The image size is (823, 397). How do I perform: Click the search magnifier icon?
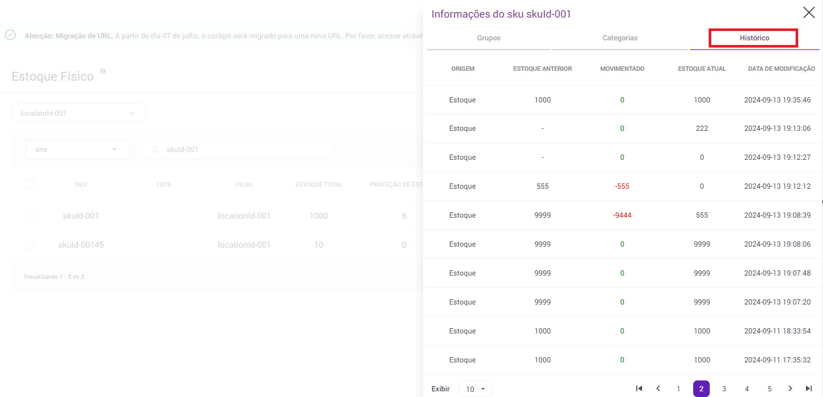155,150
